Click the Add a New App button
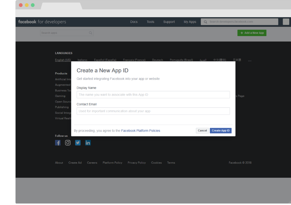This screenshot has width=291, height=205. pos(252,33)
